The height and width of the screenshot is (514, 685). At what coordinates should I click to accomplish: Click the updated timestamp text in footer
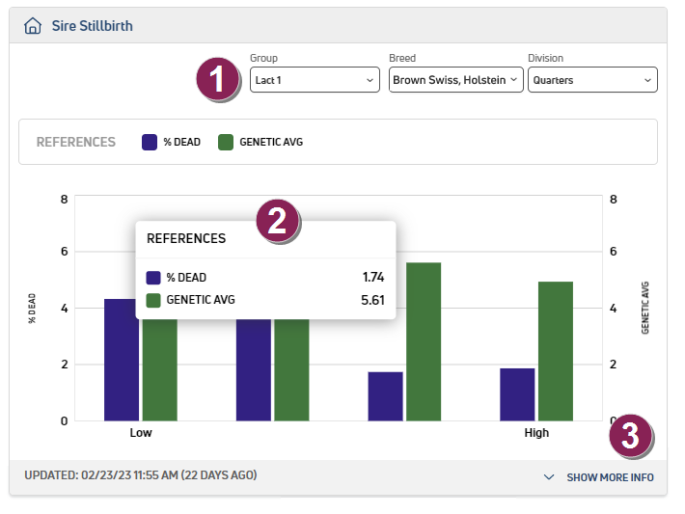140,475
